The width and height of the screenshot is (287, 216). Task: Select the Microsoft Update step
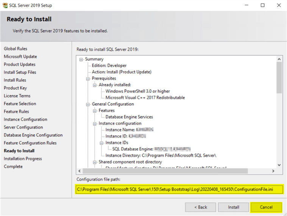(x=20, y=57)
